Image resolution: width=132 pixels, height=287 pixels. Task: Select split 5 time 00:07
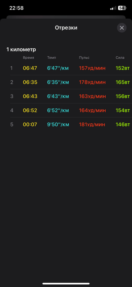coord(30,125)
